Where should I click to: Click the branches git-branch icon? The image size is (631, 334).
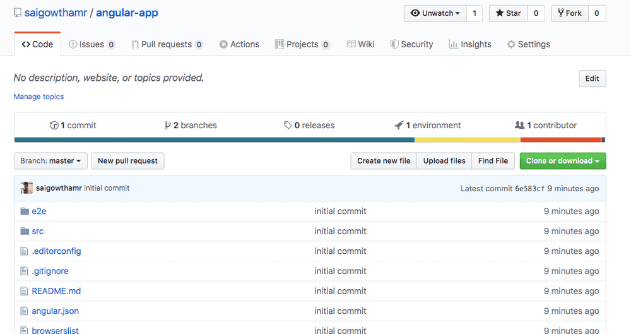[167, 125]
